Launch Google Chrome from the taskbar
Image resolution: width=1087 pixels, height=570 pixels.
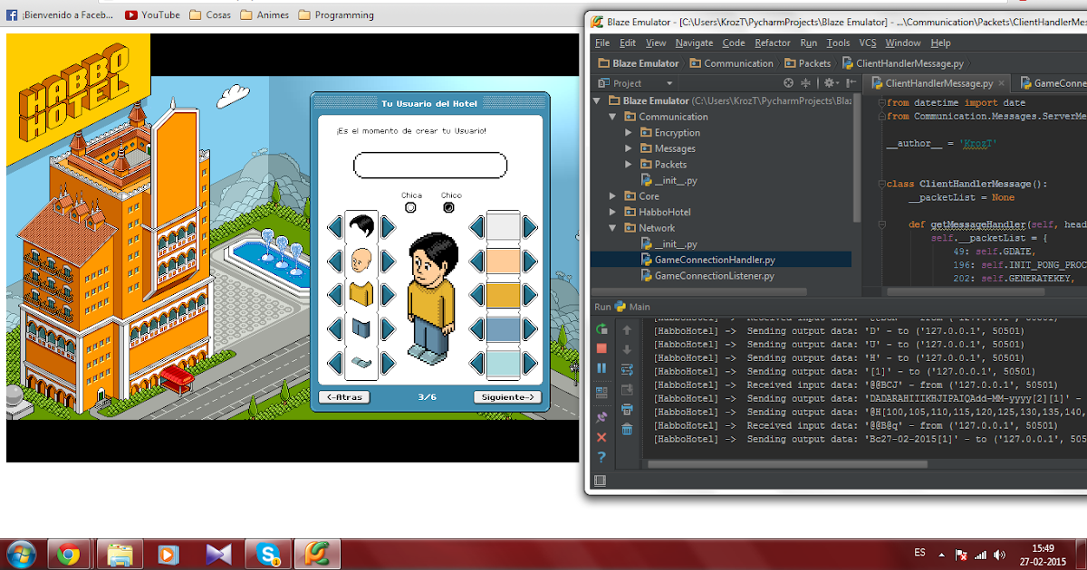coord(71,553)
